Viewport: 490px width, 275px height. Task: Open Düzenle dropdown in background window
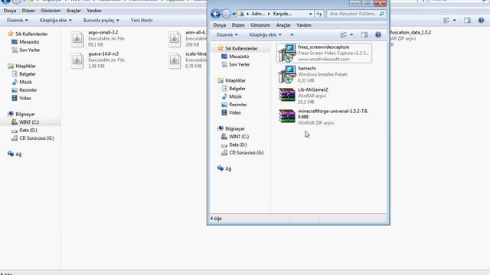(18, 21)
